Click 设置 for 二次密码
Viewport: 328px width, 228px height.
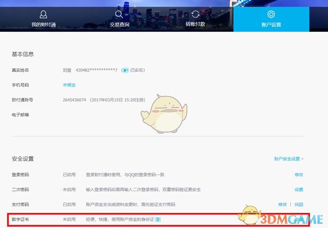(299, 190)
